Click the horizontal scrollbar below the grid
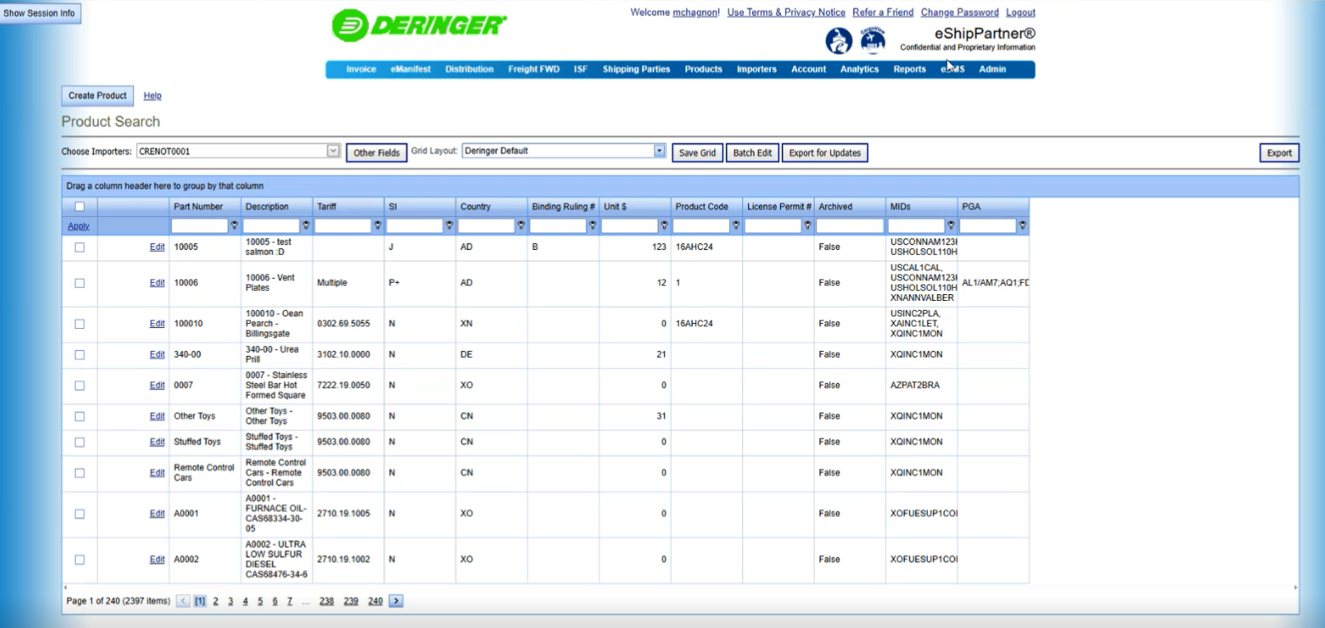1325x628 pixels. 679,588
